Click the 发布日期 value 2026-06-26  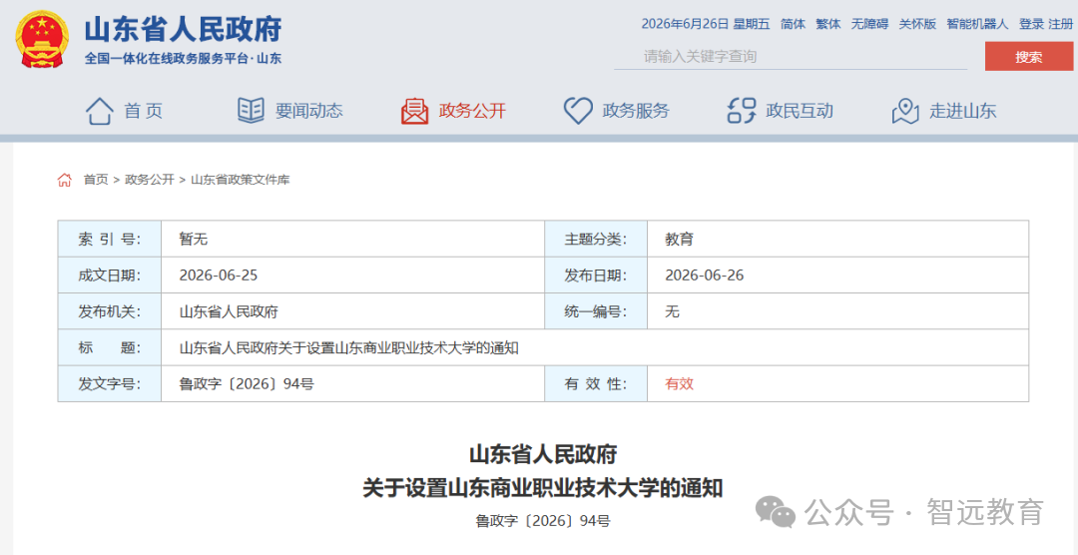coord(704,276)
